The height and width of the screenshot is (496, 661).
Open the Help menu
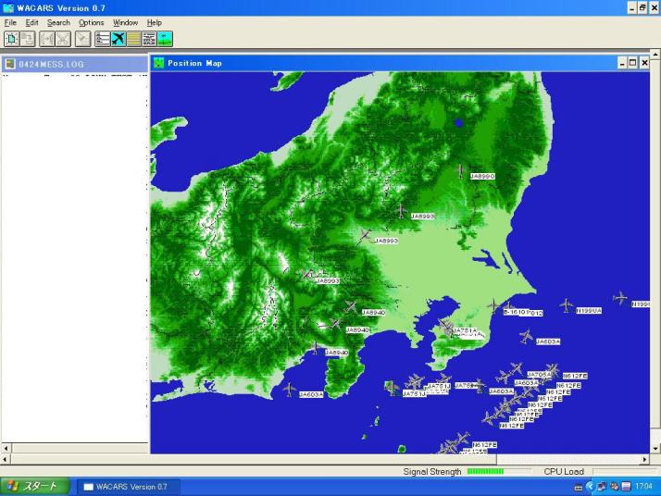[154, 22]
